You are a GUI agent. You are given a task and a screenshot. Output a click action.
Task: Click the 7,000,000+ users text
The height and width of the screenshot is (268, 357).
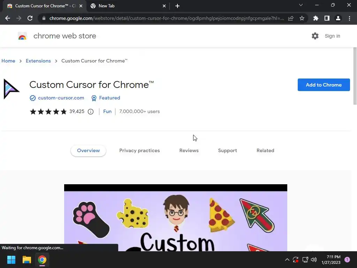coord(139,111)
